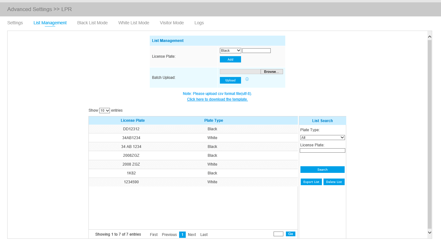Viewport: 441px width, 241px height.
Task: Expand the List Search Plate Type dropdown
Action: pyautogui.click(x=323, y=138)
